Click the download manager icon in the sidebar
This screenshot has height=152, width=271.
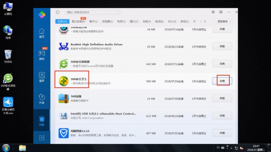[x=42, y=138]
